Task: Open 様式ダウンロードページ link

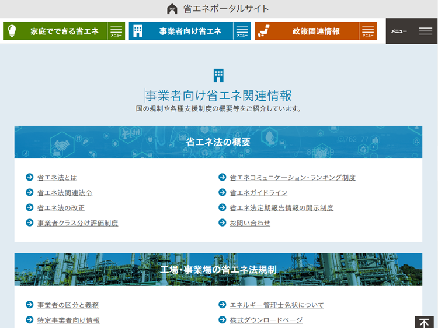Action: 266,320
